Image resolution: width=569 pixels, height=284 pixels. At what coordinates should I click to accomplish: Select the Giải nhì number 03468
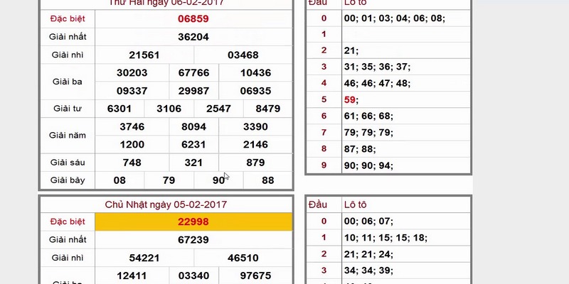243,55
